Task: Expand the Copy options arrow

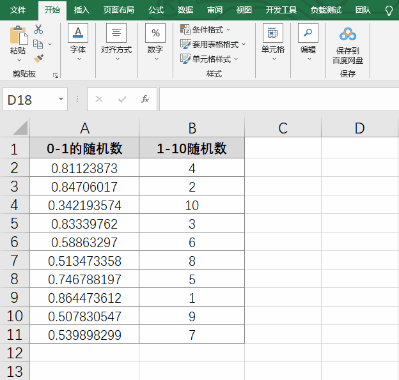Action: tap(50, 44)
